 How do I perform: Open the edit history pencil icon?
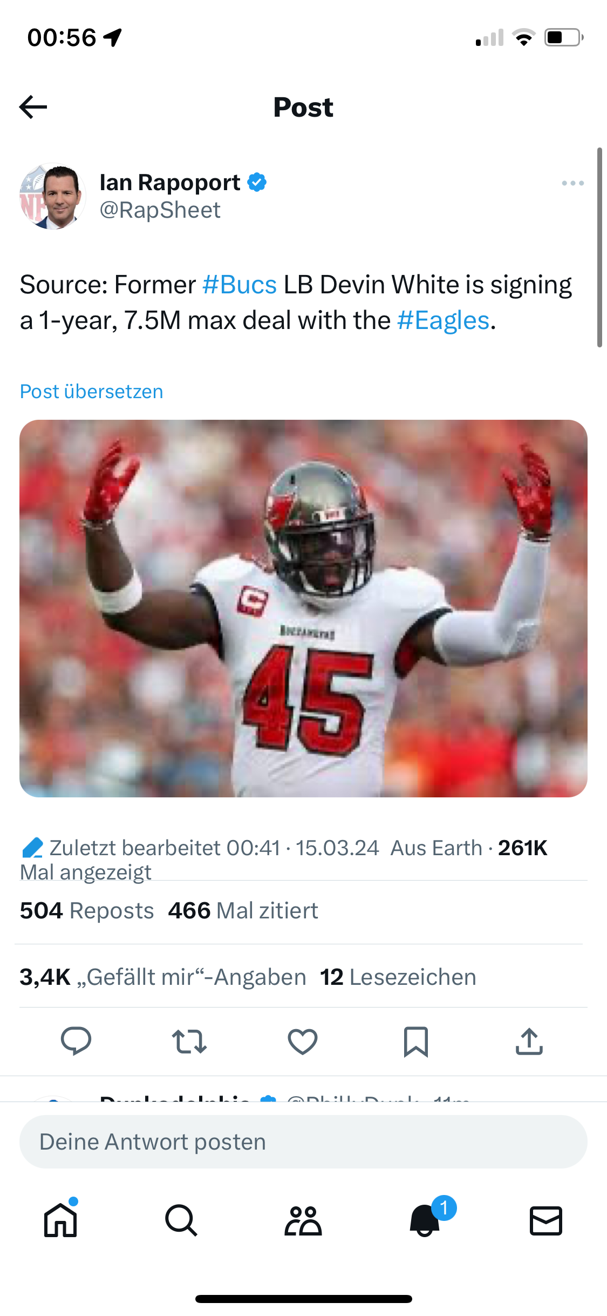point(32,848)
